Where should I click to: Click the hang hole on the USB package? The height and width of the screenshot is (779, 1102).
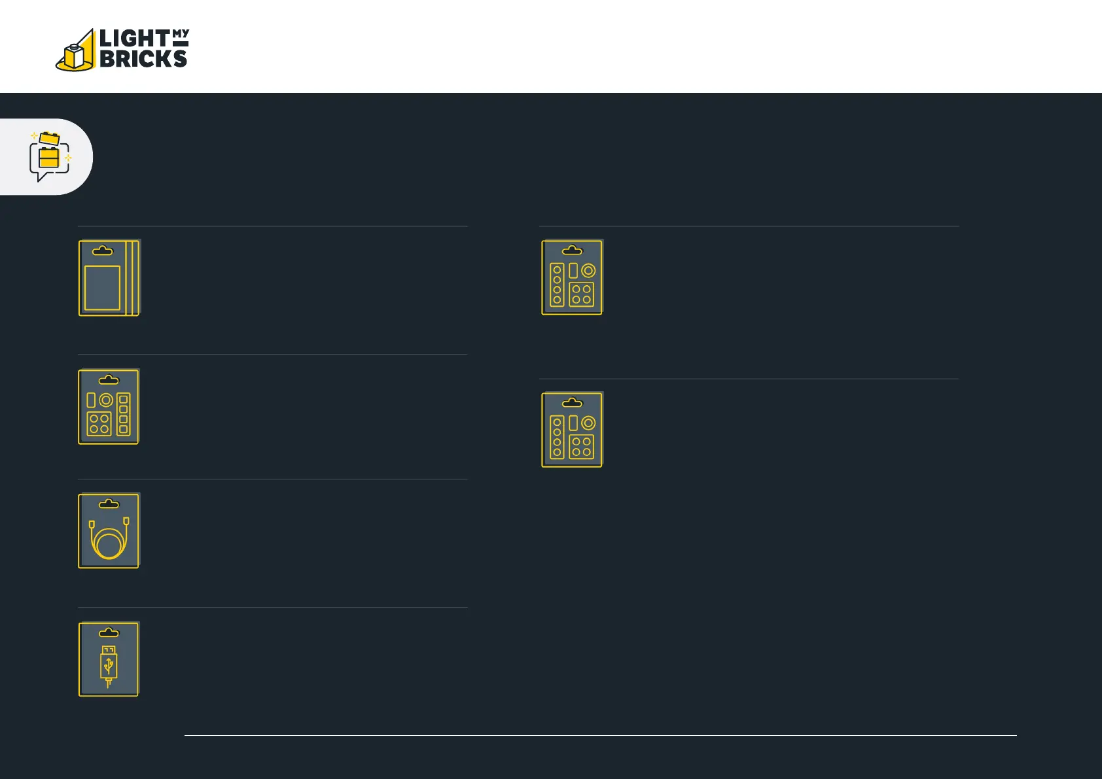pos(109,632)
